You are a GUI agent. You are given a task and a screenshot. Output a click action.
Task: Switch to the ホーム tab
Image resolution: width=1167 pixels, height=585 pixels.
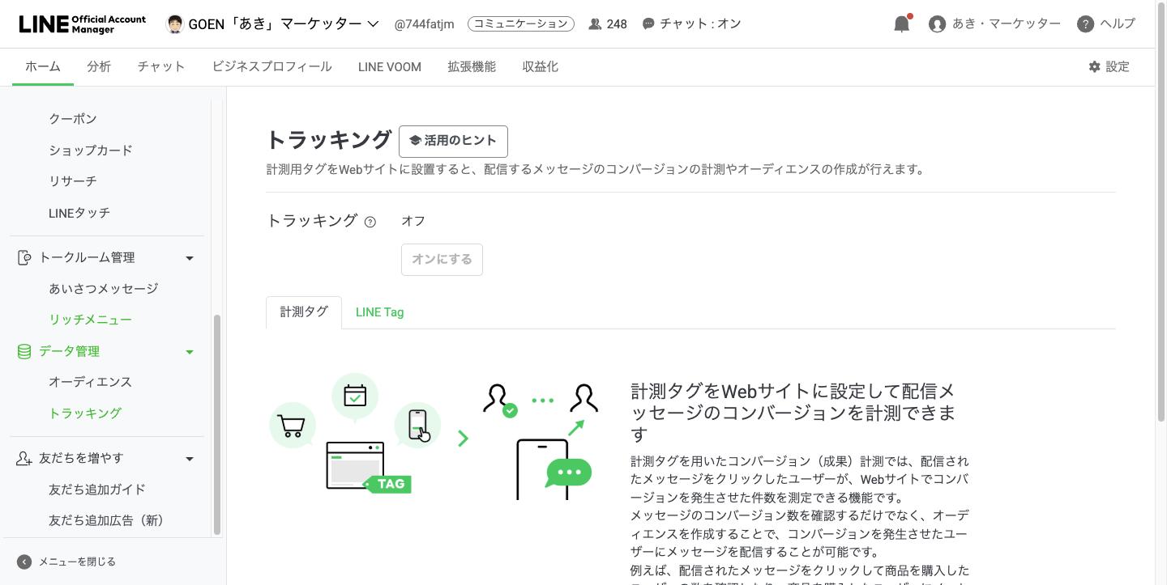pos(43,66)
